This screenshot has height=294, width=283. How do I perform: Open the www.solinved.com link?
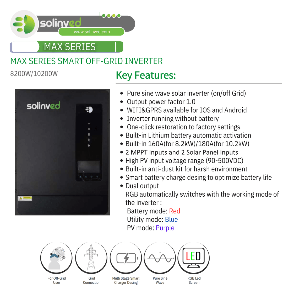point(92,32)
